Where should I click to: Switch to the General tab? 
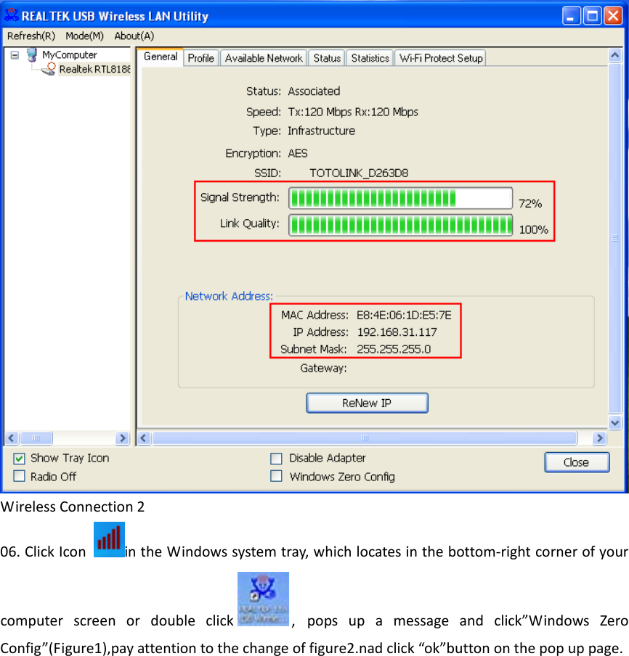click(161, 57)
